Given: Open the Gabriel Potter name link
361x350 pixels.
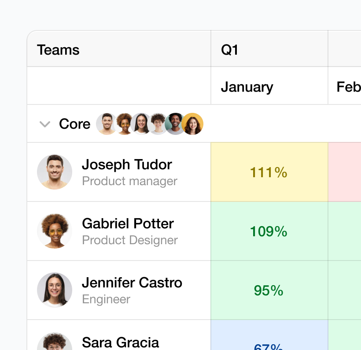Looking at the screenshot, I should pos(128,223).
